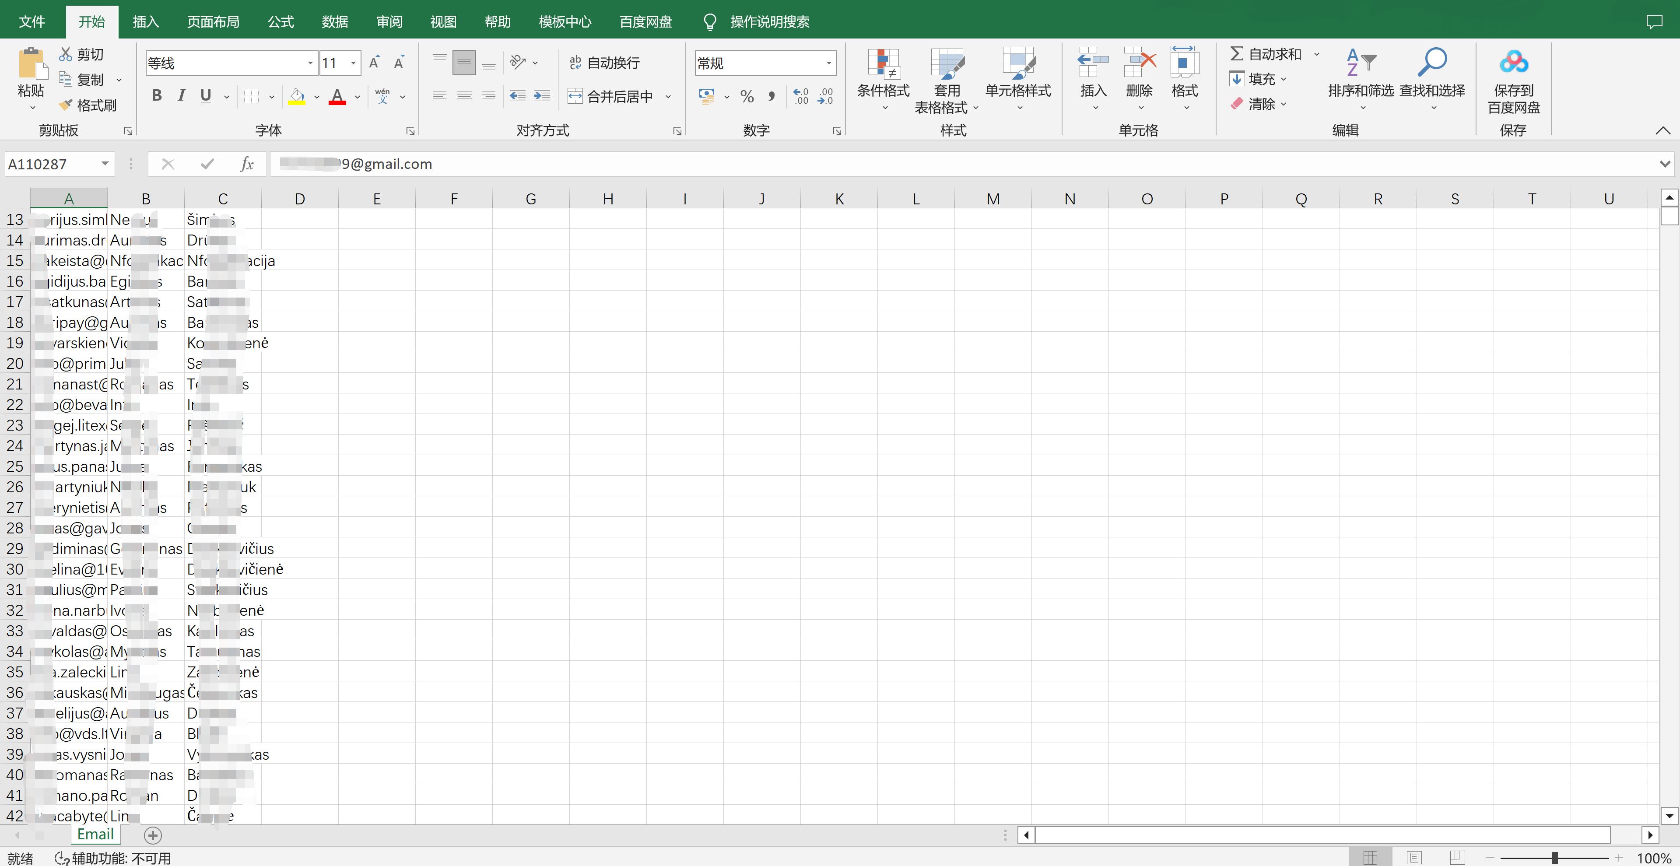
Task: Click the Clear (清除) button
Action: 1252,104
